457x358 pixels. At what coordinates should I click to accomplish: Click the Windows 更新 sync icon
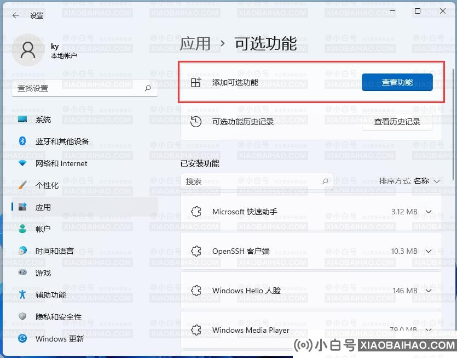pyautogui.click(x=22, y=338)
